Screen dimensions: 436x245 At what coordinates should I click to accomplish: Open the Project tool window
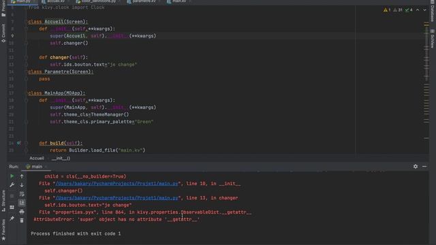[x=3, y=8]
